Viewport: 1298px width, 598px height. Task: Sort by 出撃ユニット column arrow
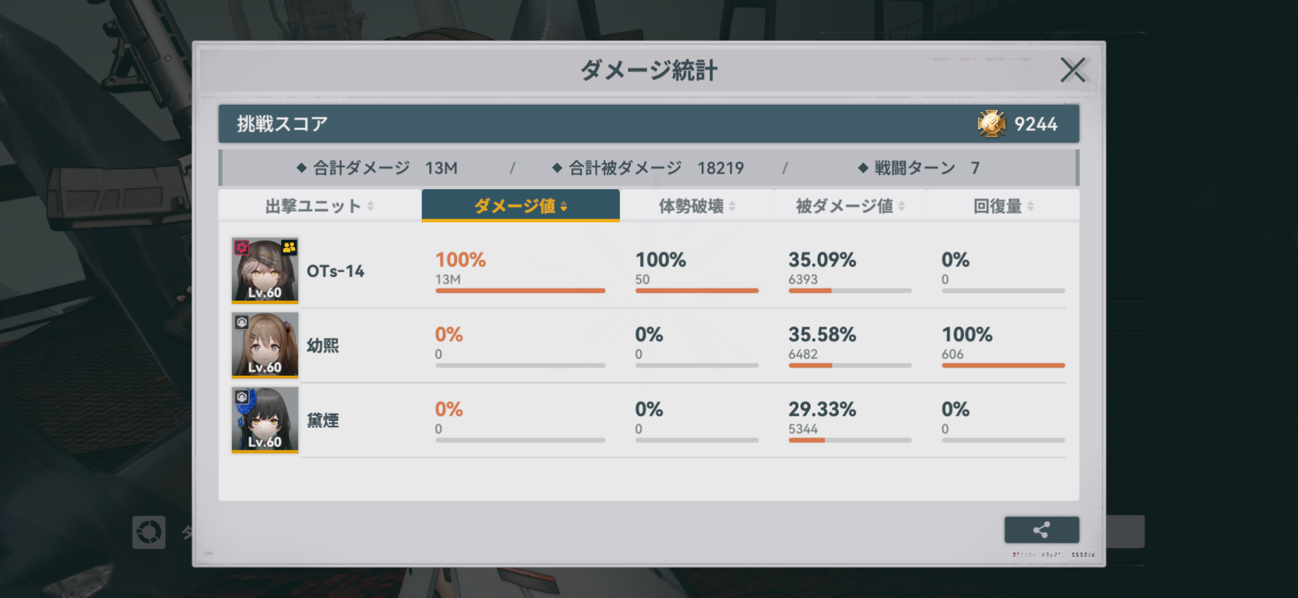point(370,206)
